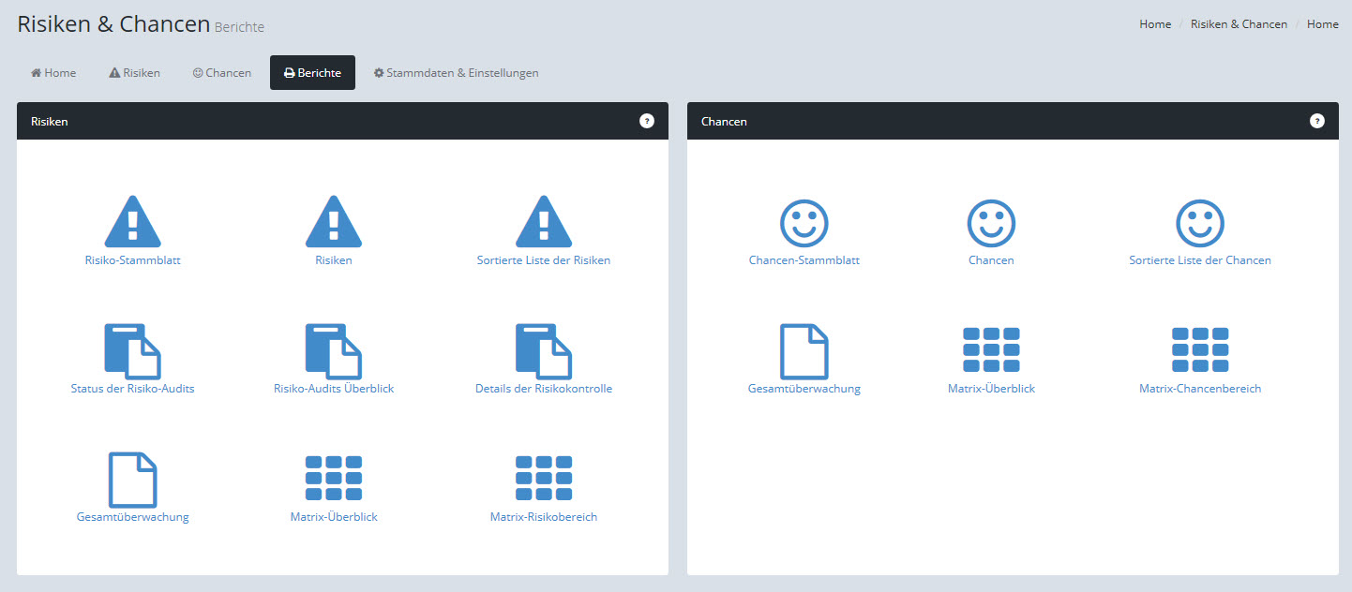Click Risiken & Chancen breadcrumb link
The height and width of the screenshot is (592, 1352).
pyautogui.click(x=1238, y=24)
